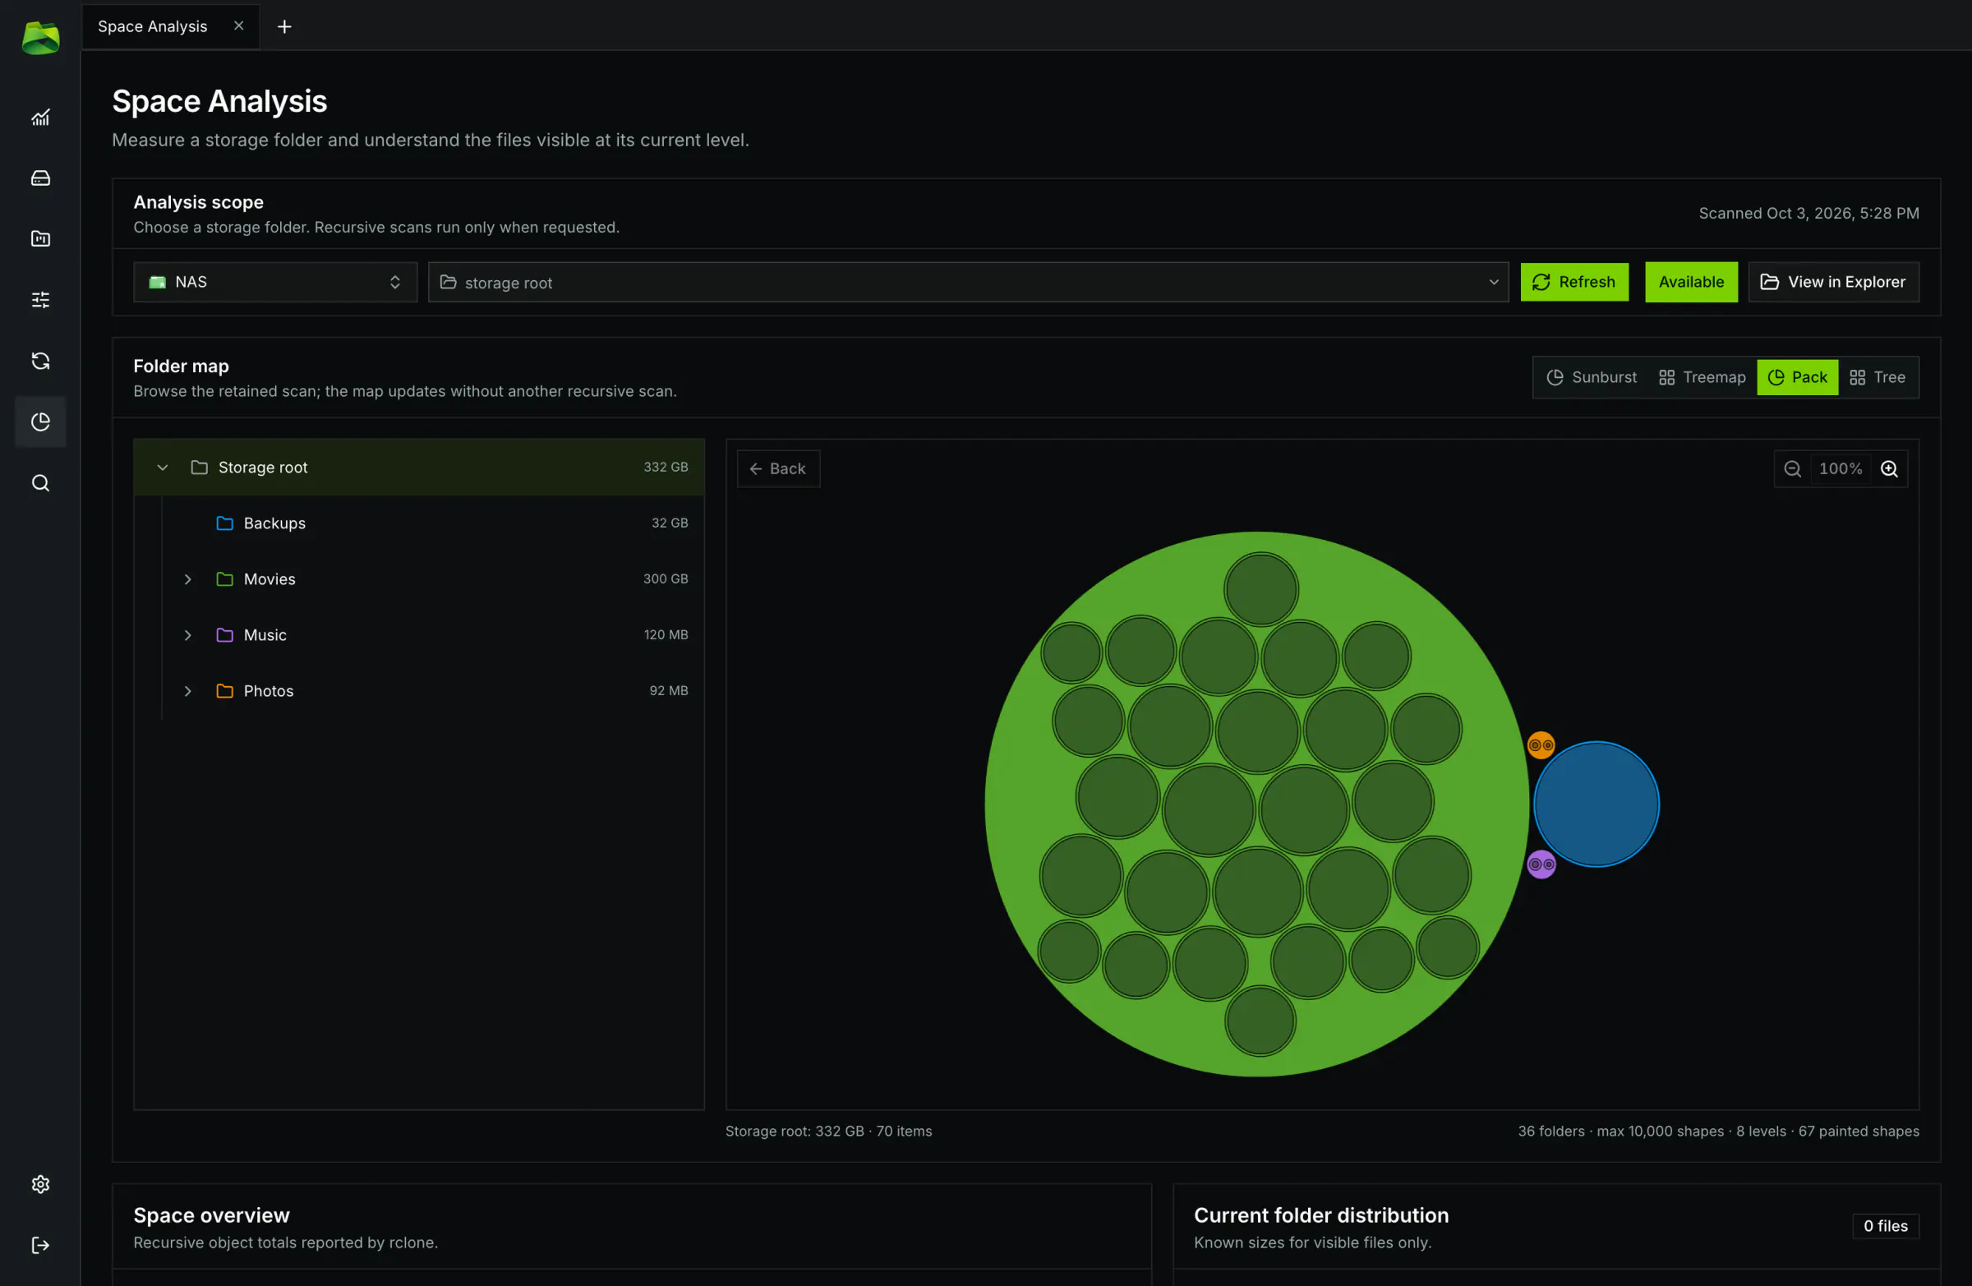Add a new tab with plus
1972x1286 pixels.
point(284,26)
